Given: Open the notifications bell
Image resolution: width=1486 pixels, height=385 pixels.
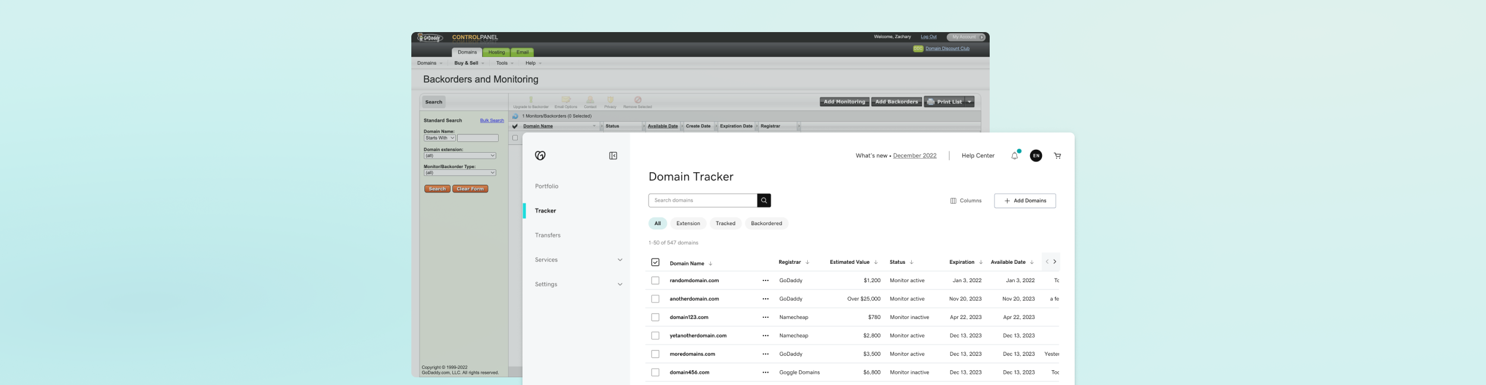Looking at the screenshot, I should (x=1015, y=156).
